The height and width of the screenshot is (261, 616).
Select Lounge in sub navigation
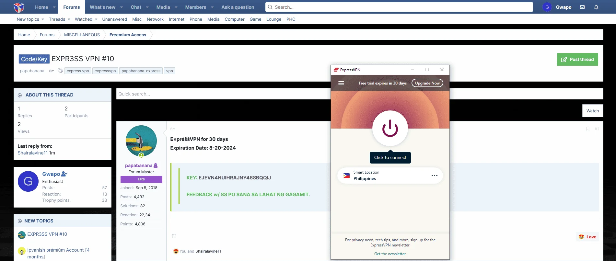(274, 19)
